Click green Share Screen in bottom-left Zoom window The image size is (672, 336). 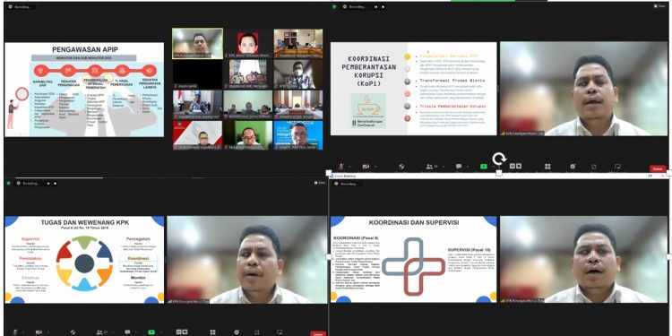(x=151, y=332)
